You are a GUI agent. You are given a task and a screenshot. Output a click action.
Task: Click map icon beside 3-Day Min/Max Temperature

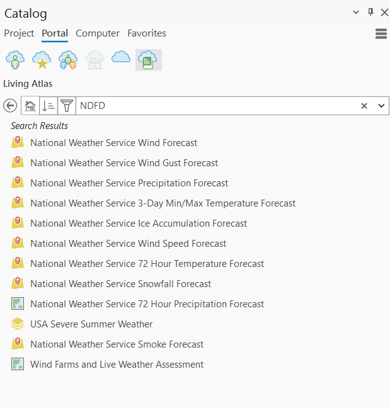point(18,203)
